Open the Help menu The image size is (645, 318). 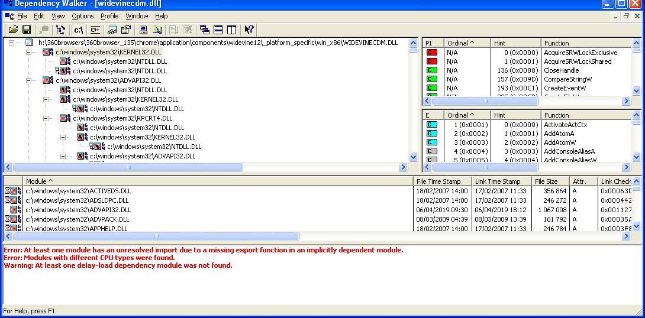(161, 16)
